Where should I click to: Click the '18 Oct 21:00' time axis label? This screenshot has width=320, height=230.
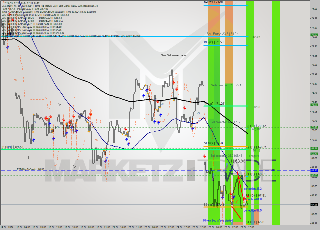[x=103, y=227]
